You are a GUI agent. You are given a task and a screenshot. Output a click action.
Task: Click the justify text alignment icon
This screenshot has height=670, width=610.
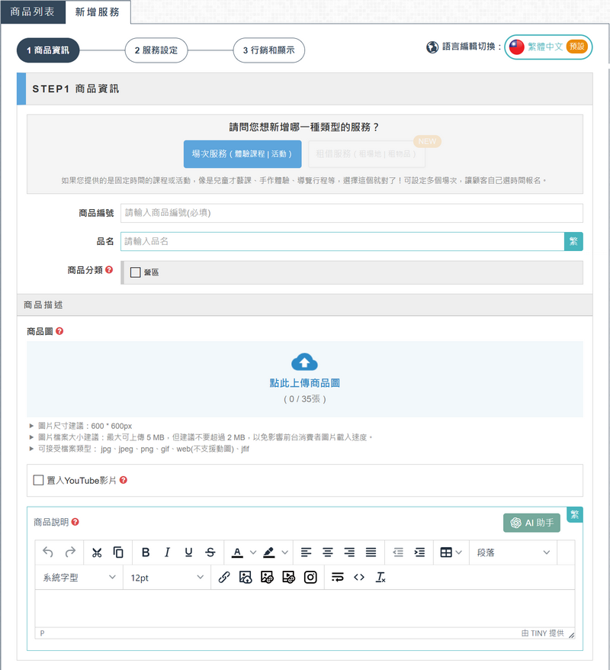click(x=371, y=552)
